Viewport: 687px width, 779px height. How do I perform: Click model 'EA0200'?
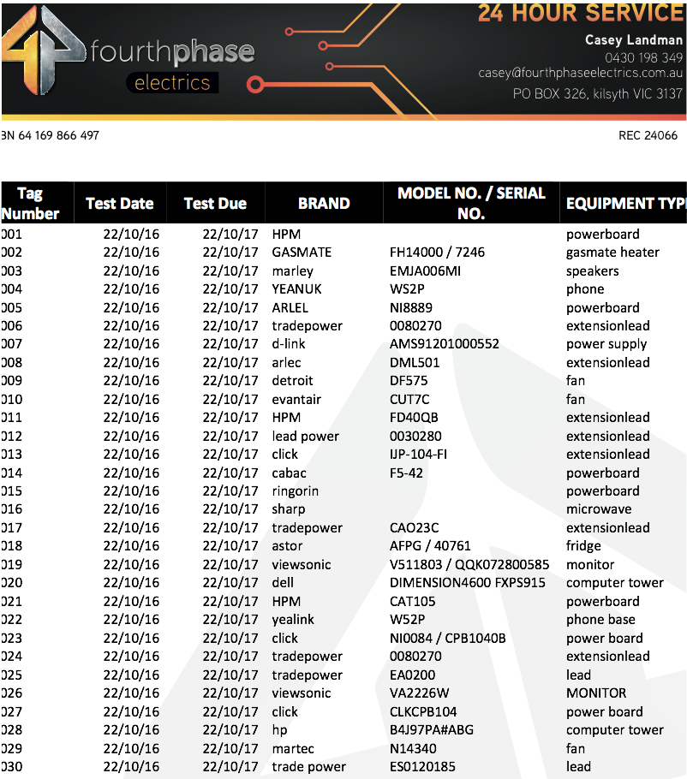412,675
